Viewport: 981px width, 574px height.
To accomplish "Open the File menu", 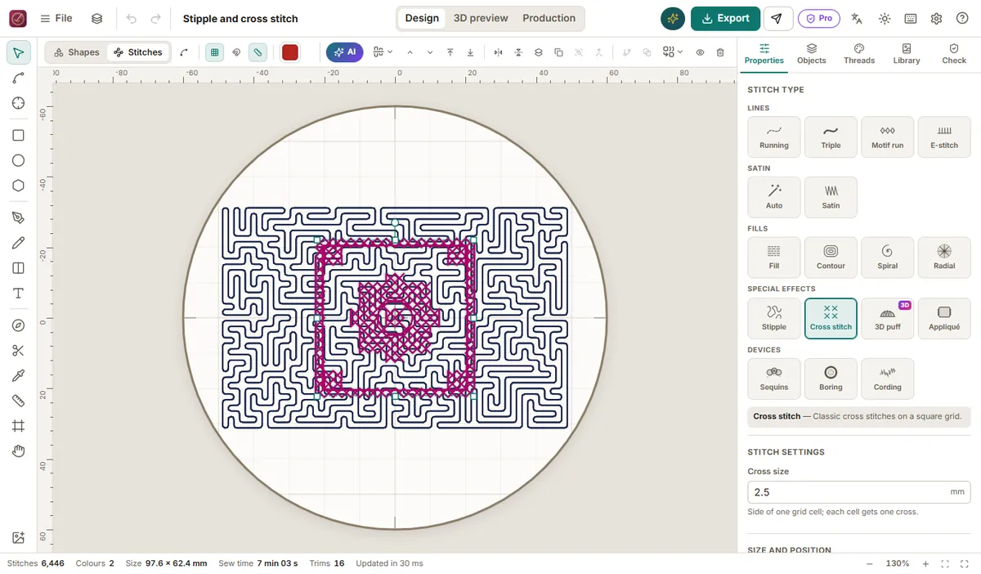I will point(56,19).
